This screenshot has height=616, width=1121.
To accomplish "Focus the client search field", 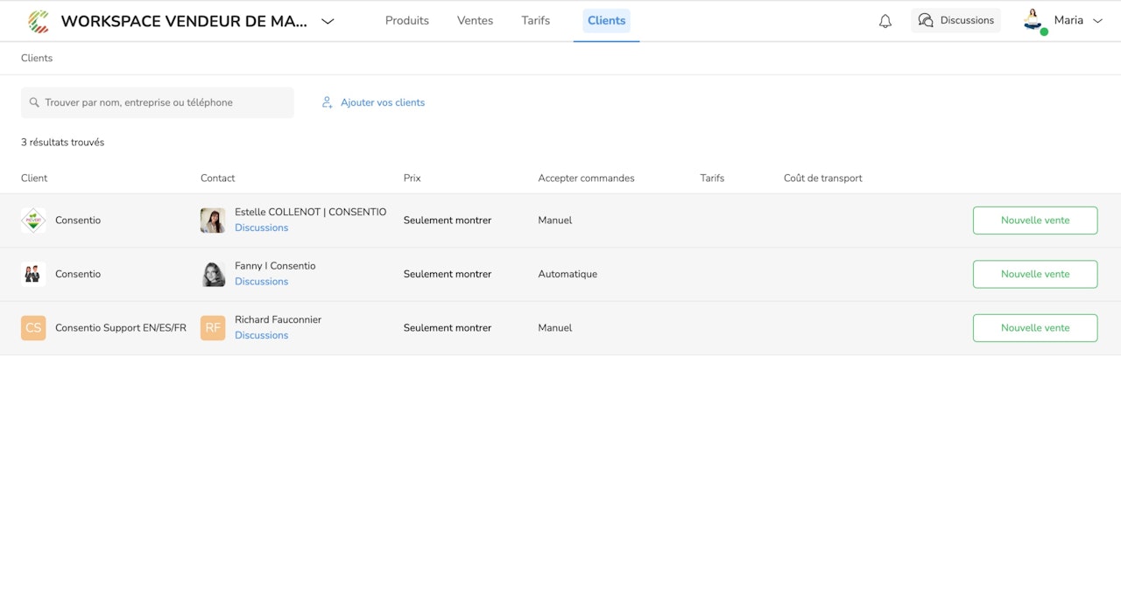I will coord(158,102).
